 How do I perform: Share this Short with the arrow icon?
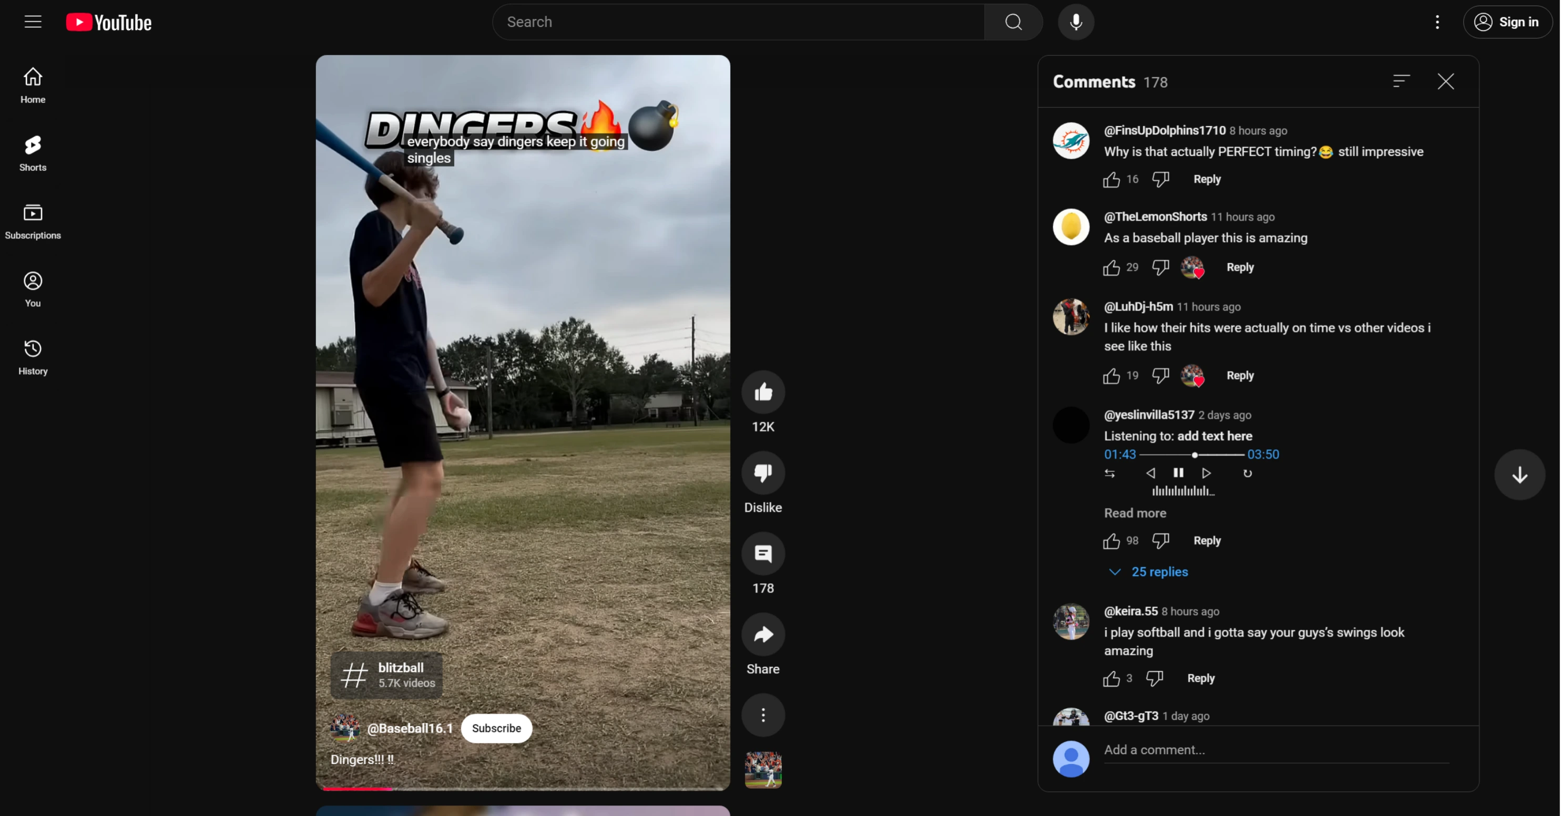(x=763, y=634)
